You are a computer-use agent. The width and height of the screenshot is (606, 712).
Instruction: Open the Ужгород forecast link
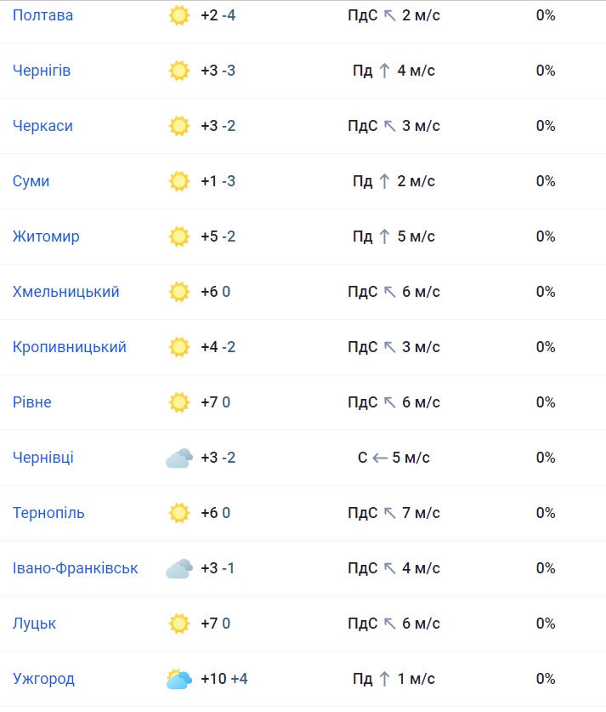tap(43, 679)
